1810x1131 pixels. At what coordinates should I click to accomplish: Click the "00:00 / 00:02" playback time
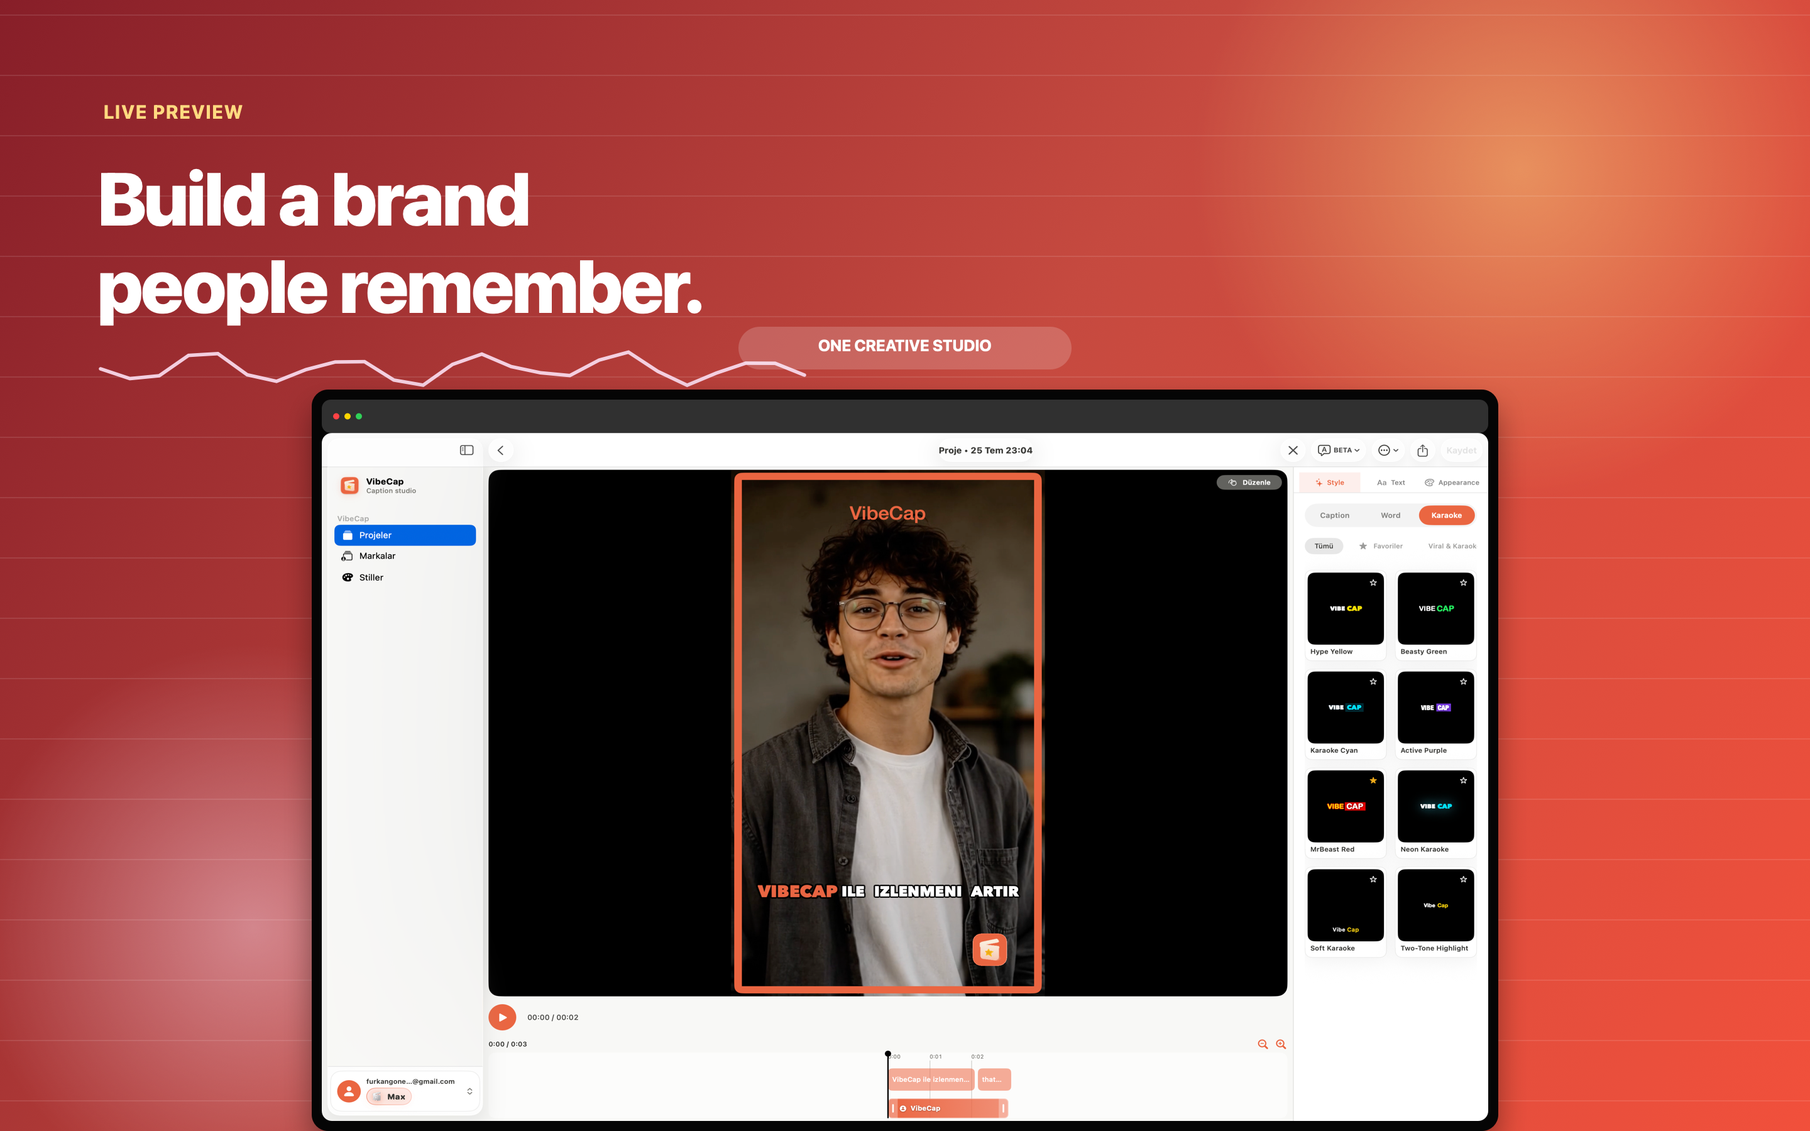[552, 1017]
